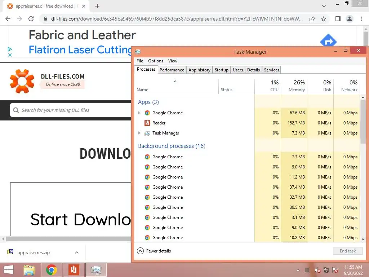Sort processes by Disk column
The height and width of the screenshot is (277, 369).
tap(320, 87)
